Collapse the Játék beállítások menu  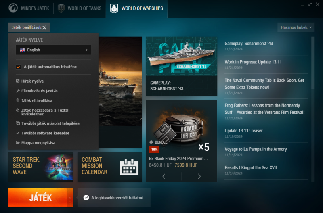click(29, 27)
